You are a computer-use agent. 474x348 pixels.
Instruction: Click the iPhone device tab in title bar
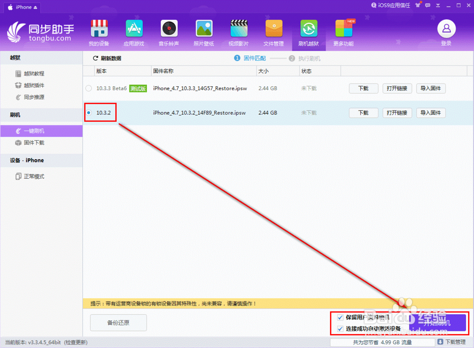pos(22,7)
